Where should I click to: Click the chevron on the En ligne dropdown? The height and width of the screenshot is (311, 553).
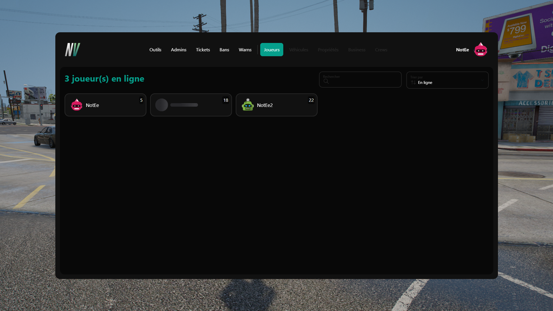pos(482,80)
